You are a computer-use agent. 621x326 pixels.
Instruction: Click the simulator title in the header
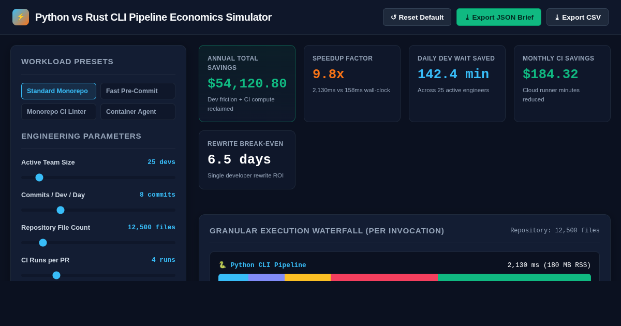point(153,17)
